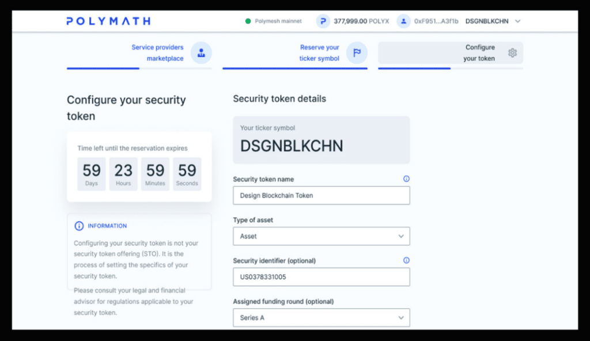Viewport: 590px width, 341px height.
Task: Click the POLYX currency icon
Action: (323, 21)
